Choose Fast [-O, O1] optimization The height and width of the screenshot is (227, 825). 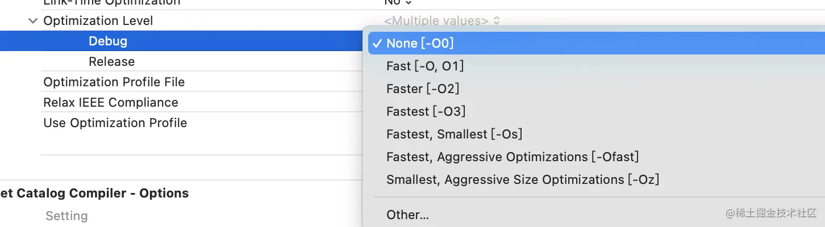(x=425, y=66)
